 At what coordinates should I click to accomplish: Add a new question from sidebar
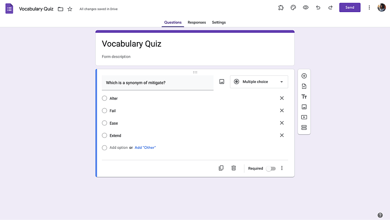pyautogui.click(x=304, y=76)
